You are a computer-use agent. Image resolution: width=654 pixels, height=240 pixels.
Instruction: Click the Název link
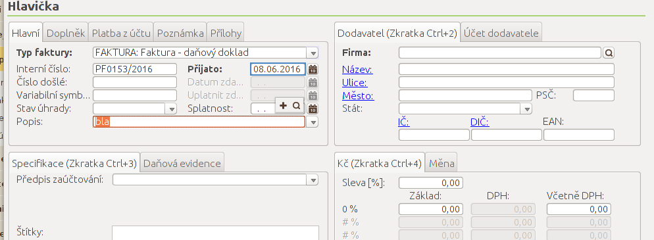coord(357,70)
